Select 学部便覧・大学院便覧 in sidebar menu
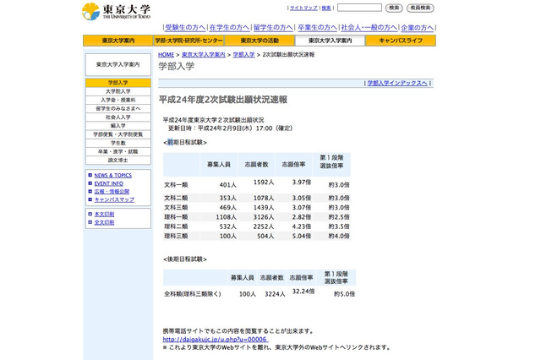This screenshot has width=541, height=360. coord(118,134)
